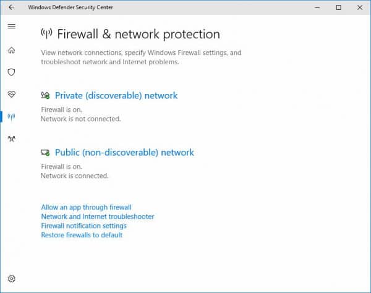Click the Private network icon
The image size is (371, 293).
pos(45,95)
